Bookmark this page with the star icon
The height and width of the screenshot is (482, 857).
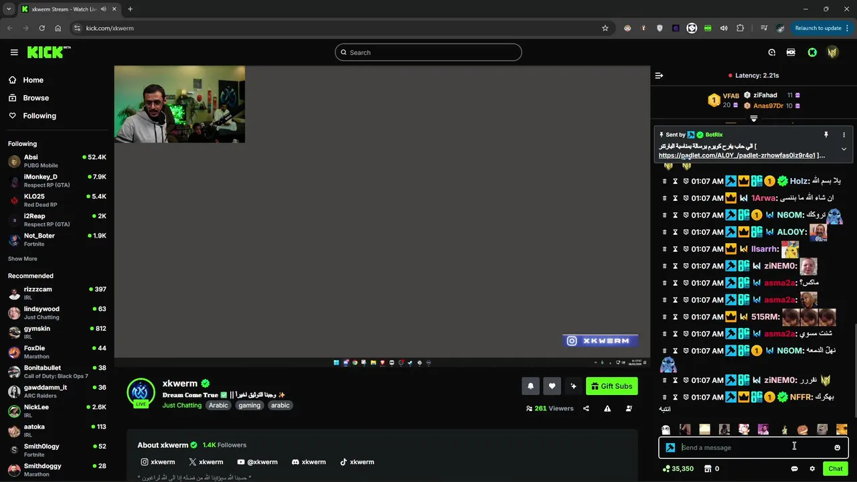coord(605,28)
